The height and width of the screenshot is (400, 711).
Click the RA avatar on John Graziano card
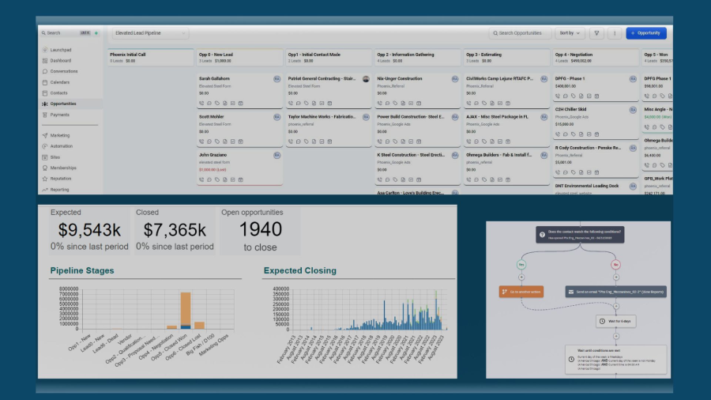(276, 155)
